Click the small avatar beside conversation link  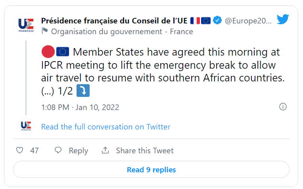click(26, 127)
